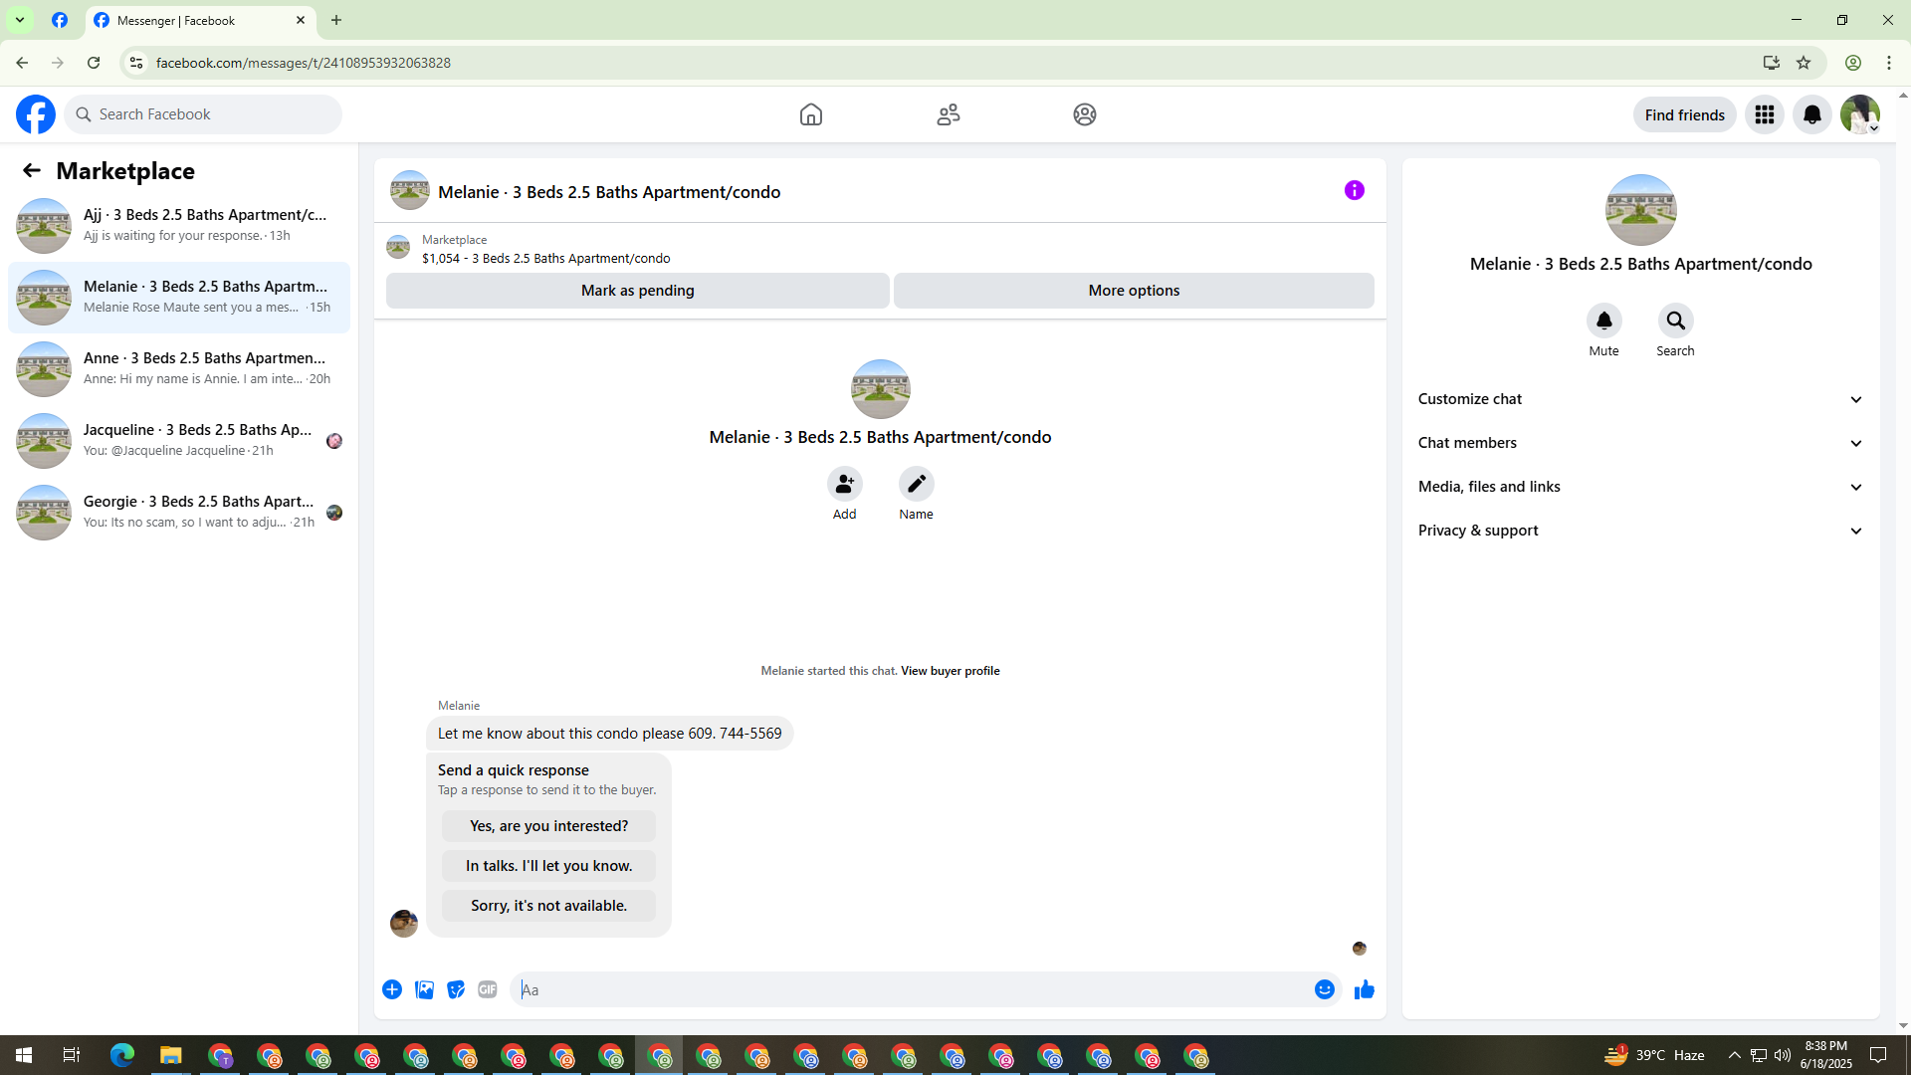
Task: Go back from Marketplace with arrow icon
Action: [x=32, y=170]
